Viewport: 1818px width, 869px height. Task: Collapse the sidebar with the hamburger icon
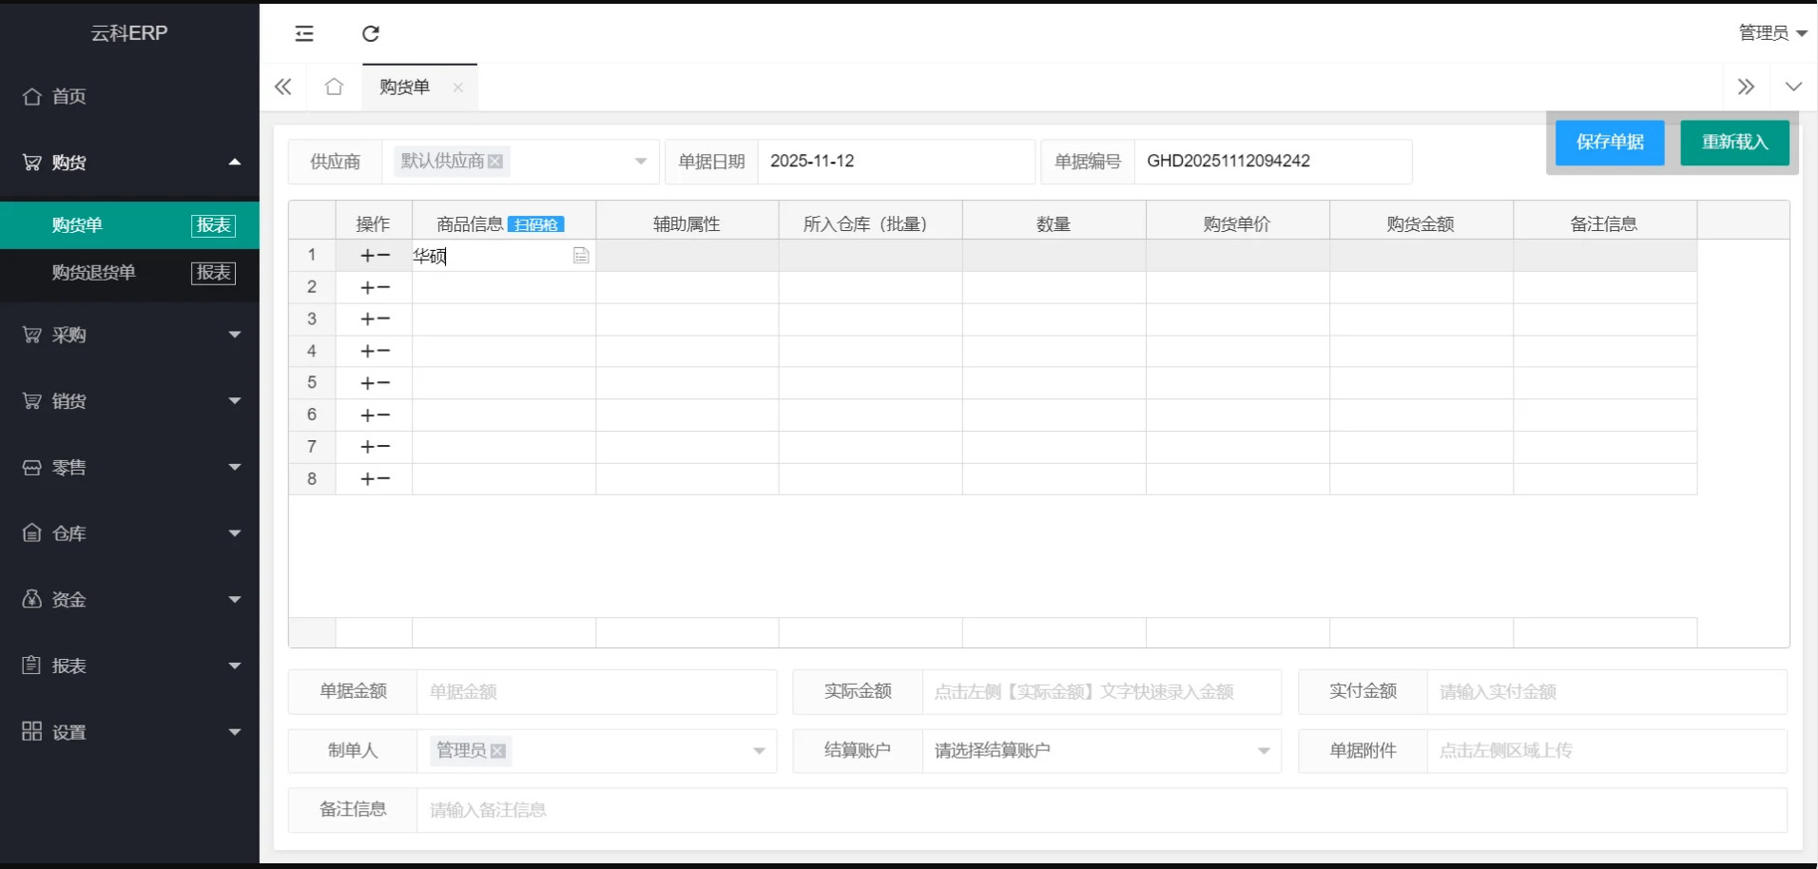click(303, 33)
